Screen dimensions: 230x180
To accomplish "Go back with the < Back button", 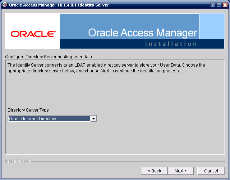I will point(154,171).
